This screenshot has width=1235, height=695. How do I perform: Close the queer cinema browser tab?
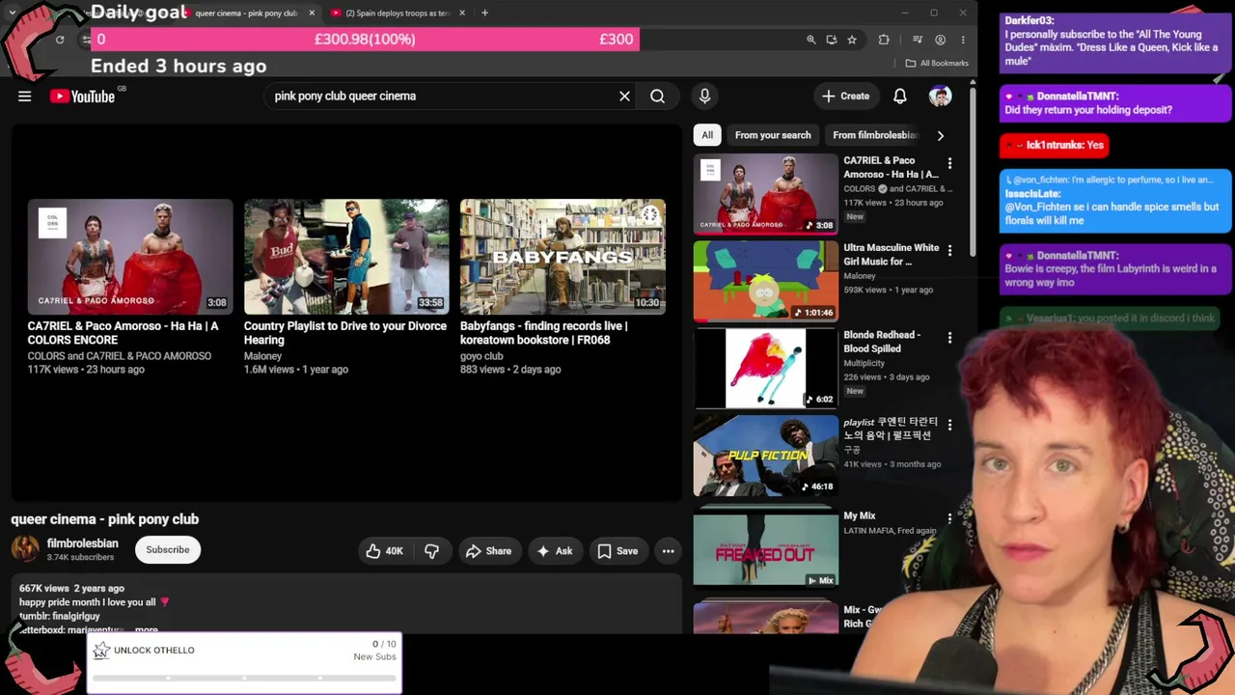(x=312, y=14)
